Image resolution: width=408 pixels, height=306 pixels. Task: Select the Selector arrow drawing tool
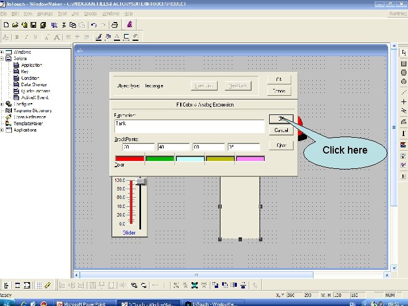[403, 53]
